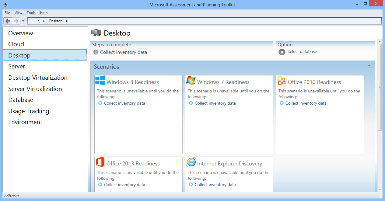The width and height of the screenshot is (385, 201).
Task: Click the Softpedia status bar text
Action: 11,195
